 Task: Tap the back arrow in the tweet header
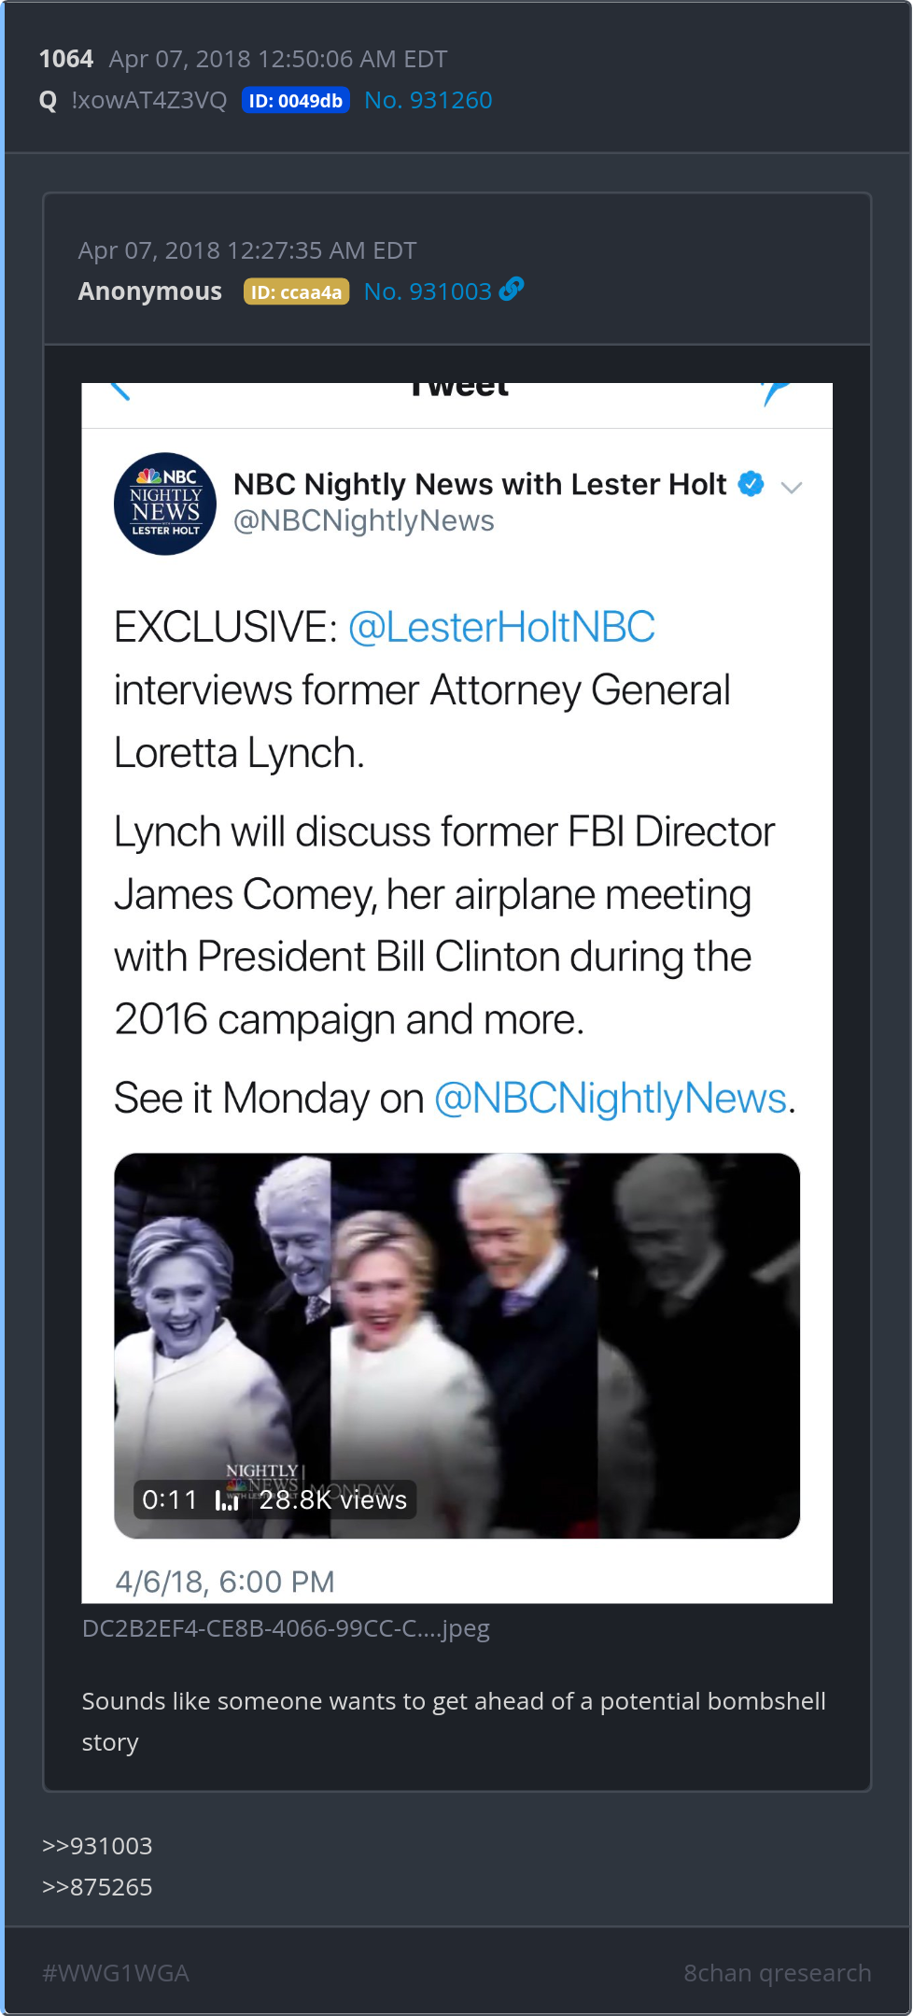point(119,390)
